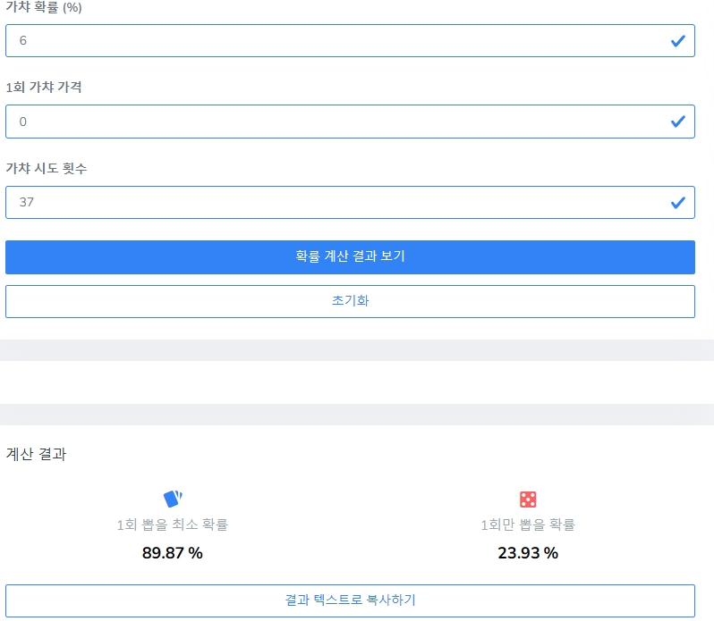714x621 pixels.
Task: Click the 1회 뽑을 최소 확률 caption
Action: tap(173, 524)
